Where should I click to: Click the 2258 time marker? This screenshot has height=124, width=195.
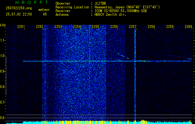coord(151,27)
